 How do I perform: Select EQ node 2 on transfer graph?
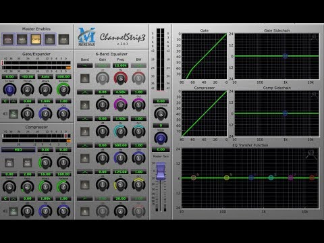click(291, 178)
